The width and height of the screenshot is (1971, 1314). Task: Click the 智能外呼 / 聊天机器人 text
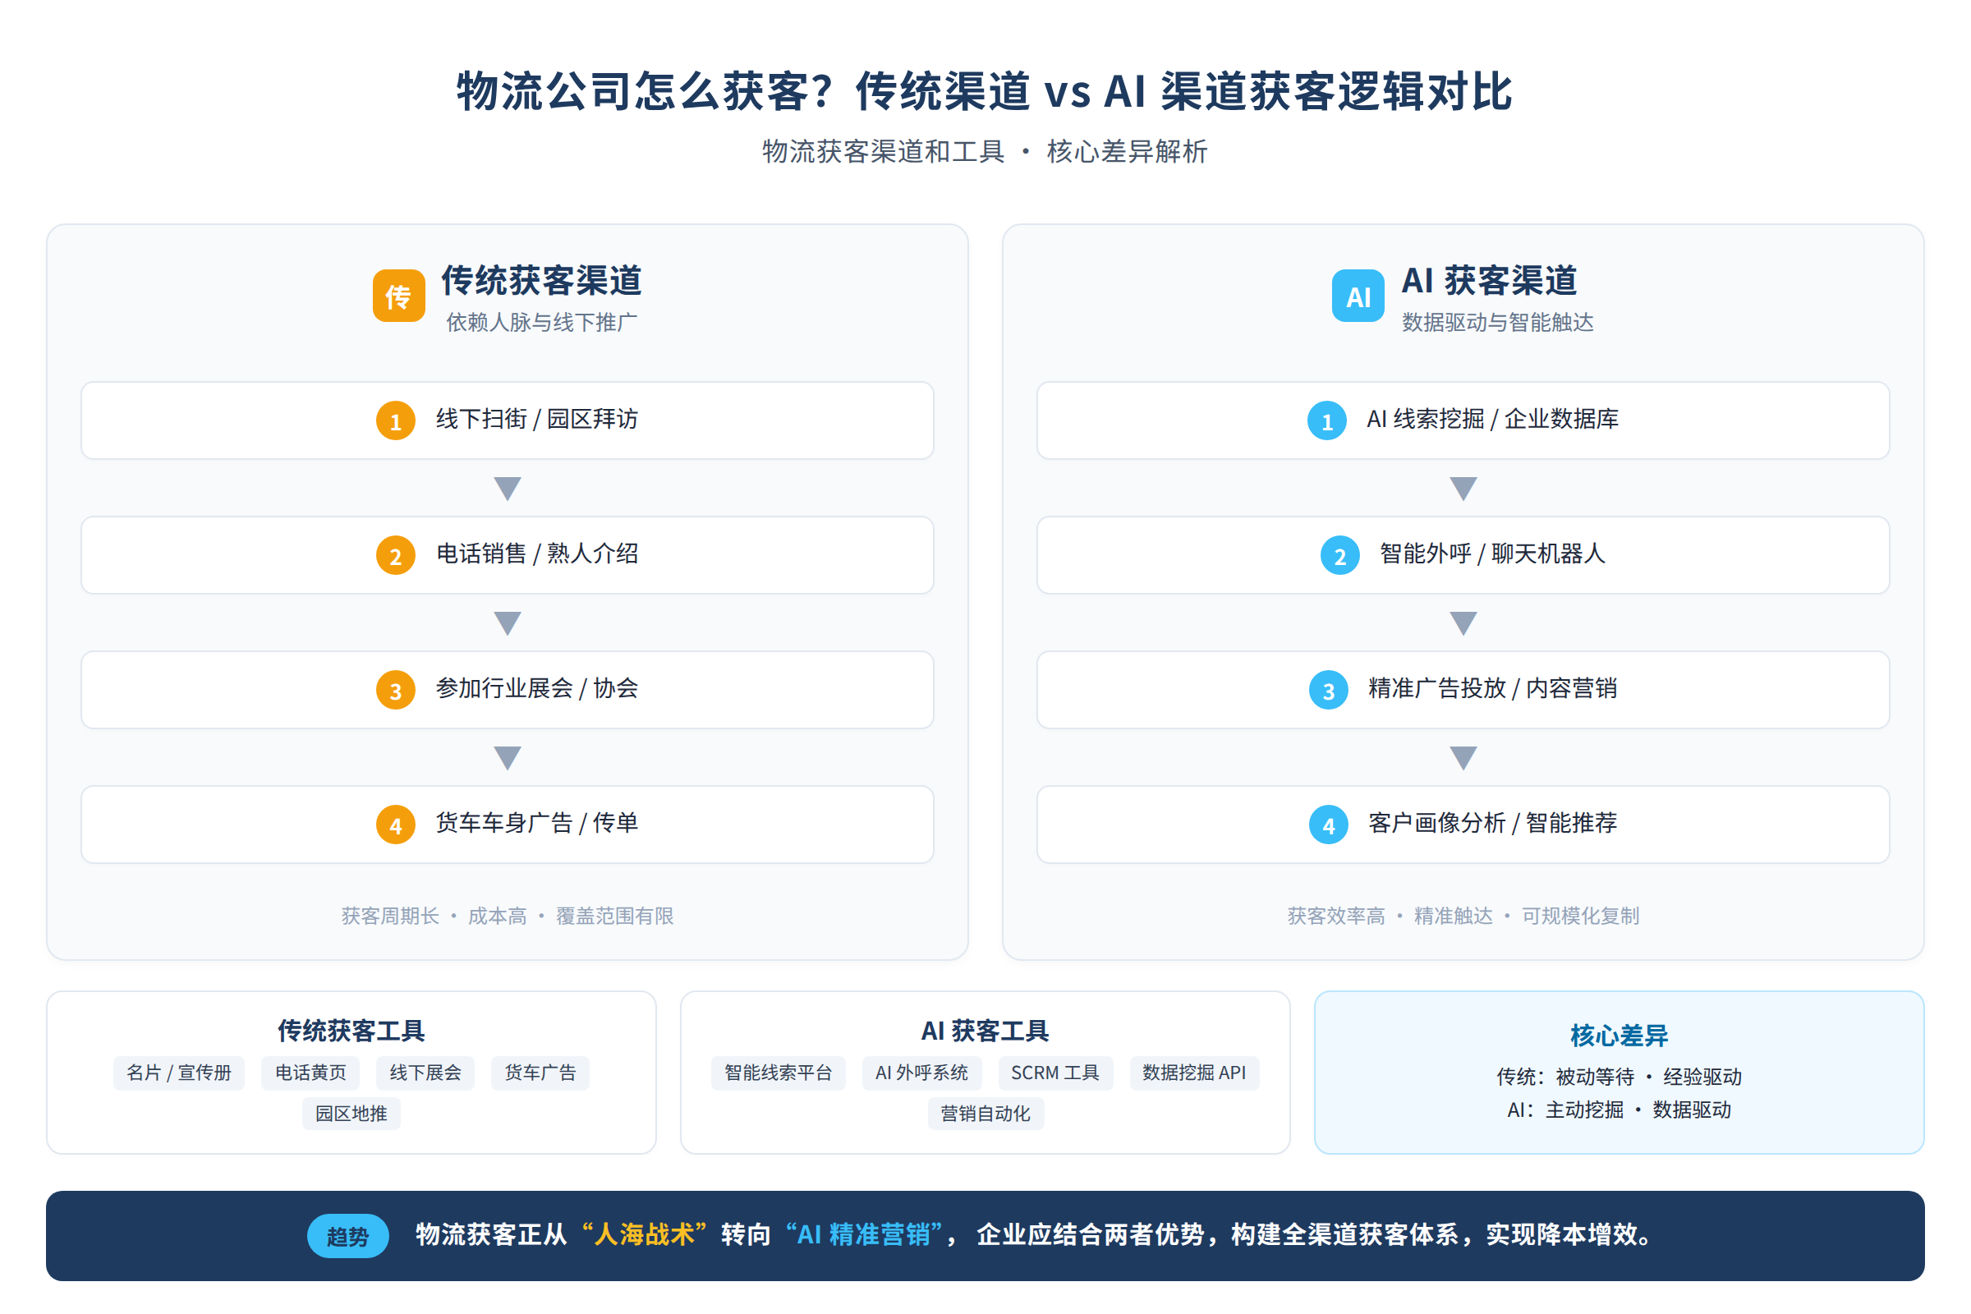[x=1493, y=554]
